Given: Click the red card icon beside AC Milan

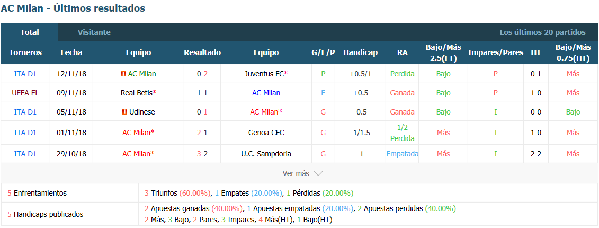Looking at the screenshot, I should click(123, 74).
